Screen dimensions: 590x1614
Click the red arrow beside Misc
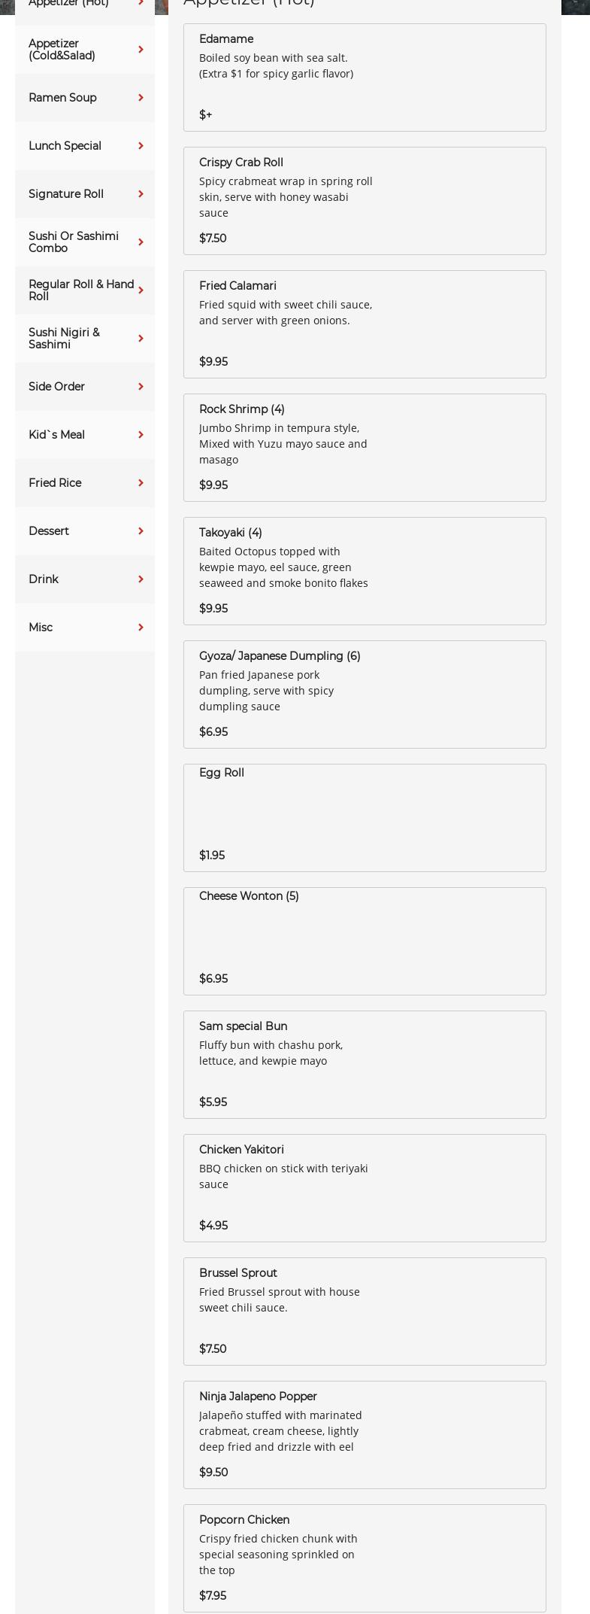[141, 628]
